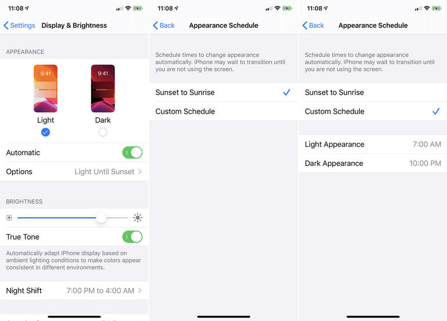
Task: Check the Dark appearance radio button
Action: click(103, 132)
